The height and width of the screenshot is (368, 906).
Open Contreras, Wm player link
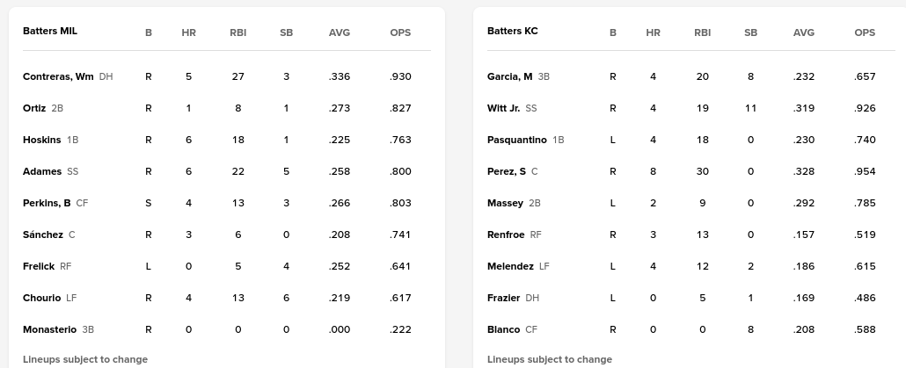click(58, 76)
